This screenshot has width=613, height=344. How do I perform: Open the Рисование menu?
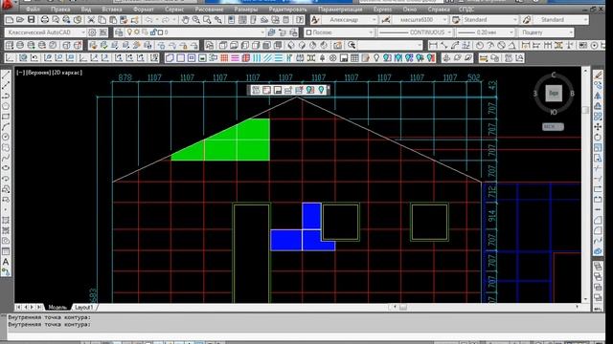click(209, 9)
